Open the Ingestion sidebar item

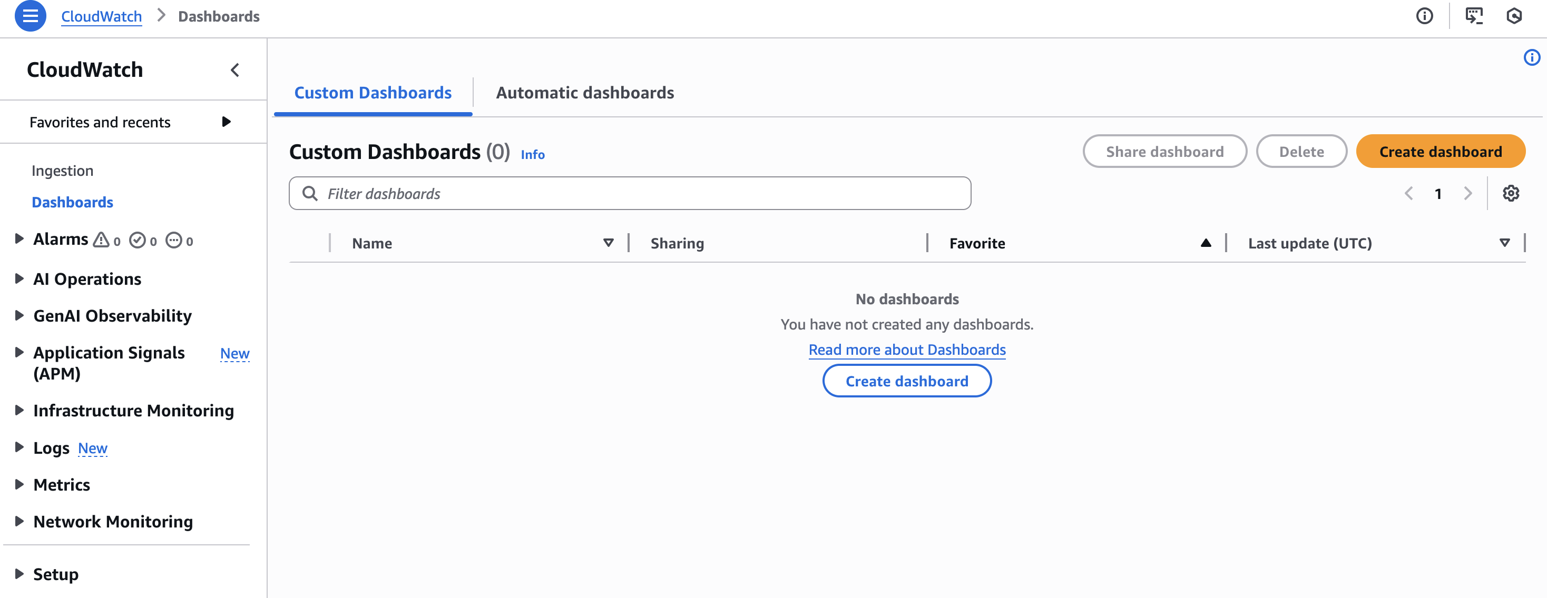(63, 171)
